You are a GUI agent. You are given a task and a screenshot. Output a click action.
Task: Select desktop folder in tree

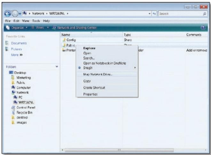(x=22, y=117)
